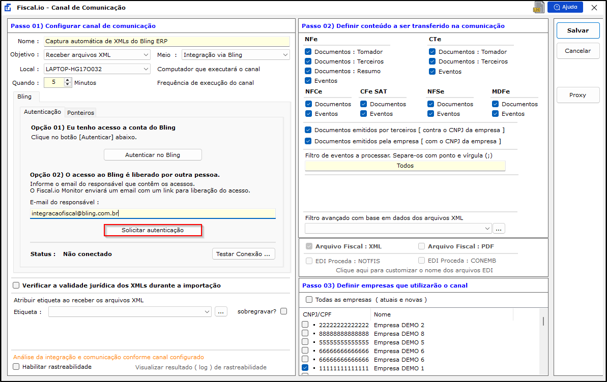Open the Etiqueta ellipsis browse button

coord(221,311)
